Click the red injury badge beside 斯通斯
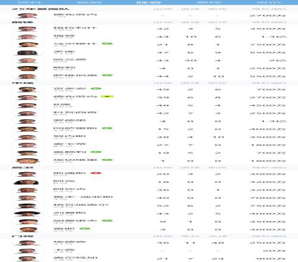The height and width of the screenshot is (262, 298). 96,173
